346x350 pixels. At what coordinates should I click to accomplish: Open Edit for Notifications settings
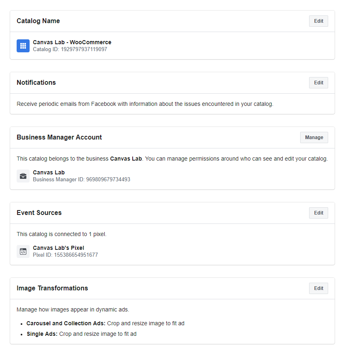318,83
